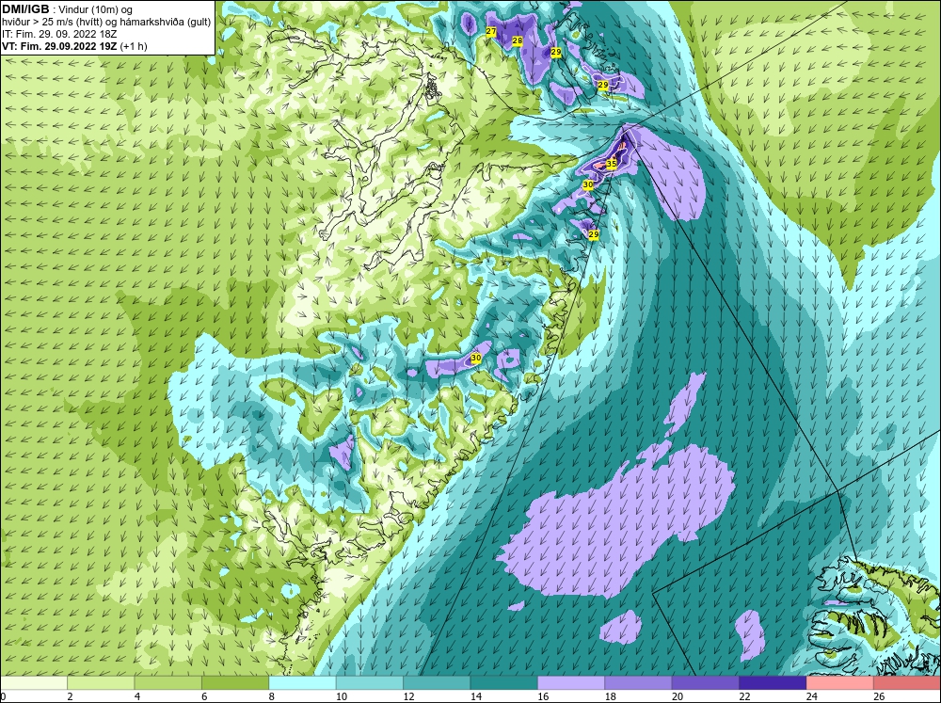This screenshot has height=703, width=941.
Task: Click the valid time 'VT: Fim. 29.09.2022 19Z (+1 h)'
Action: (74, 46)
